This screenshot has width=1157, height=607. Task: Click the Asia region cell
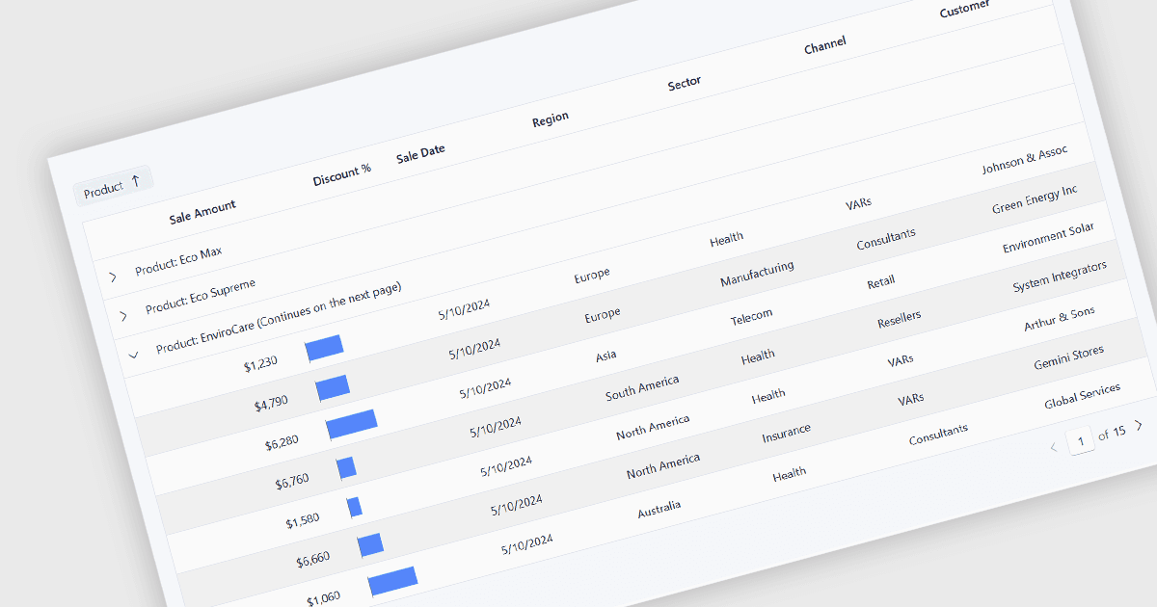(606, 356)
